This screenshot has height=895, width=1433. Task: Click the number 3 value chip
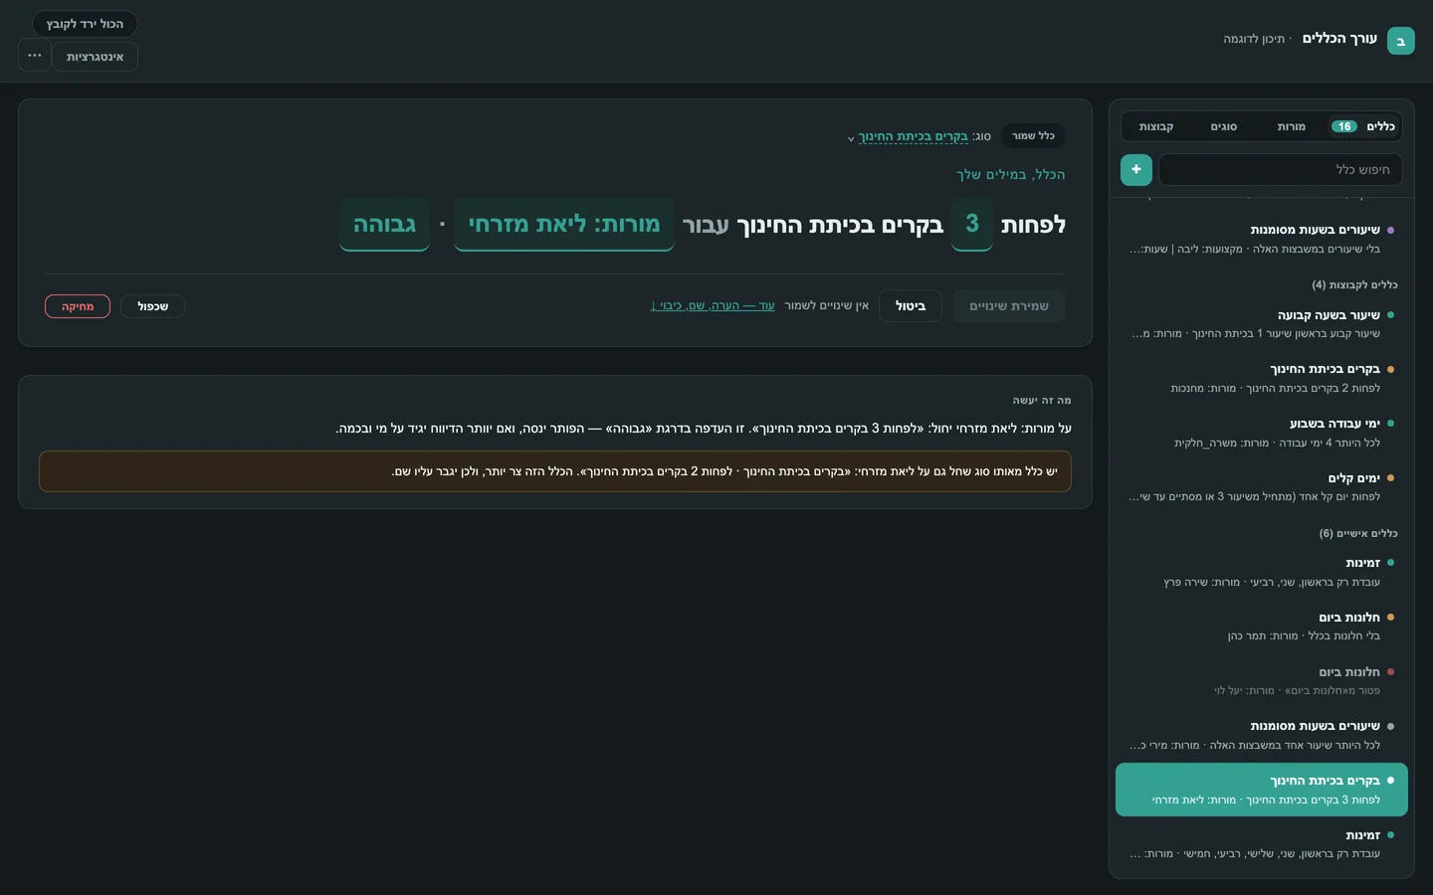pos(972,224)
